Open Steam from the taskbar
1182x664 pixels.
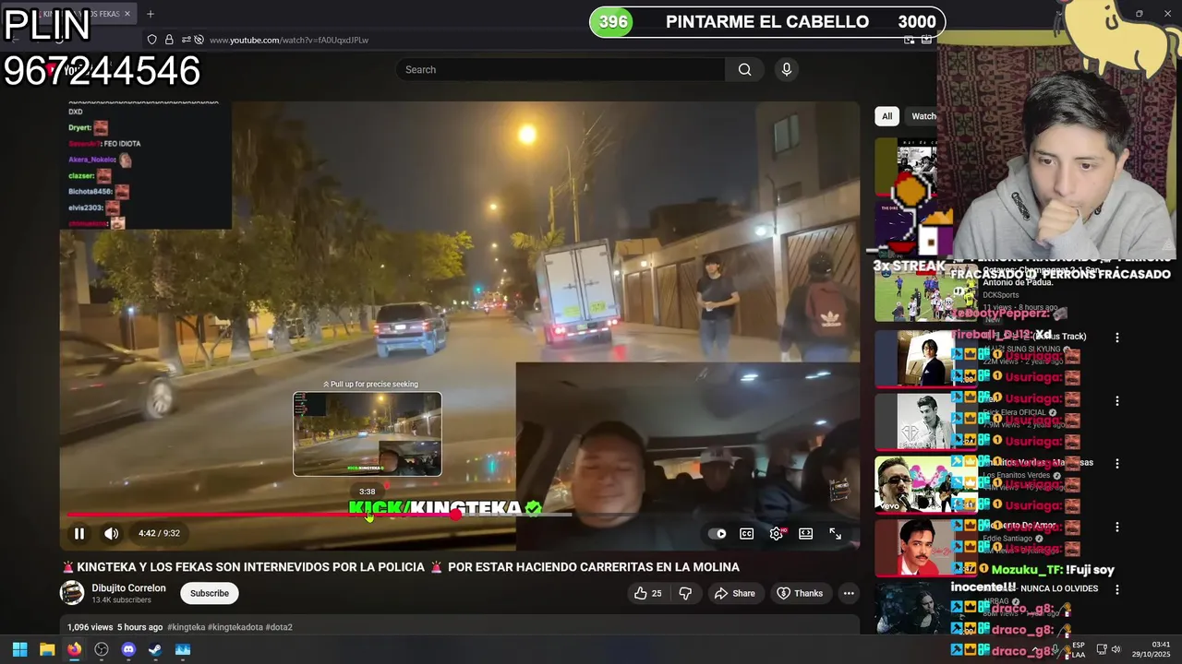155,649
